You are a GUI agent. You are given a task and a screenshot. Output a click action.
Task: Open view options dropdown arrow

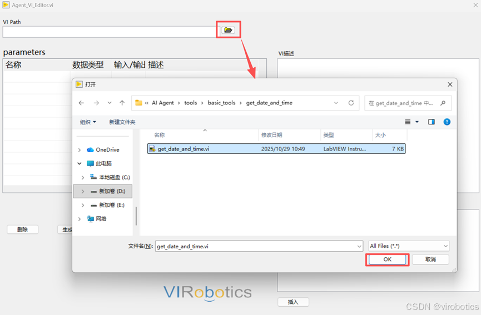[x=417, y=122]
